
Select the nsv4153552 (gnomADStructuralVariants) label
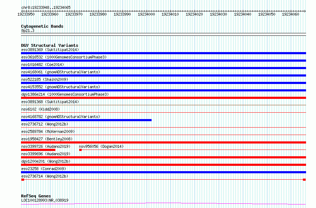click(61, 87)
